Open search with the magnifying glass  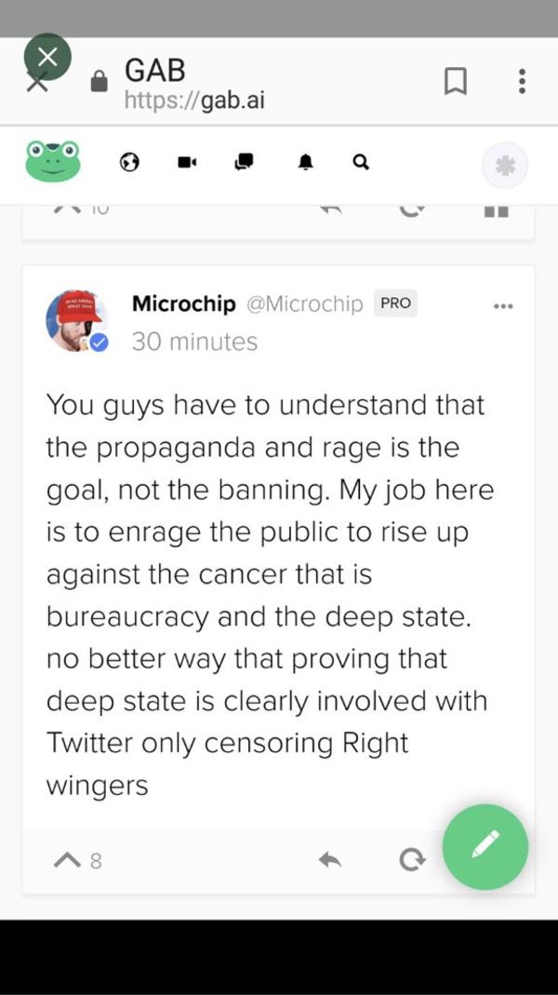(360, 162)
